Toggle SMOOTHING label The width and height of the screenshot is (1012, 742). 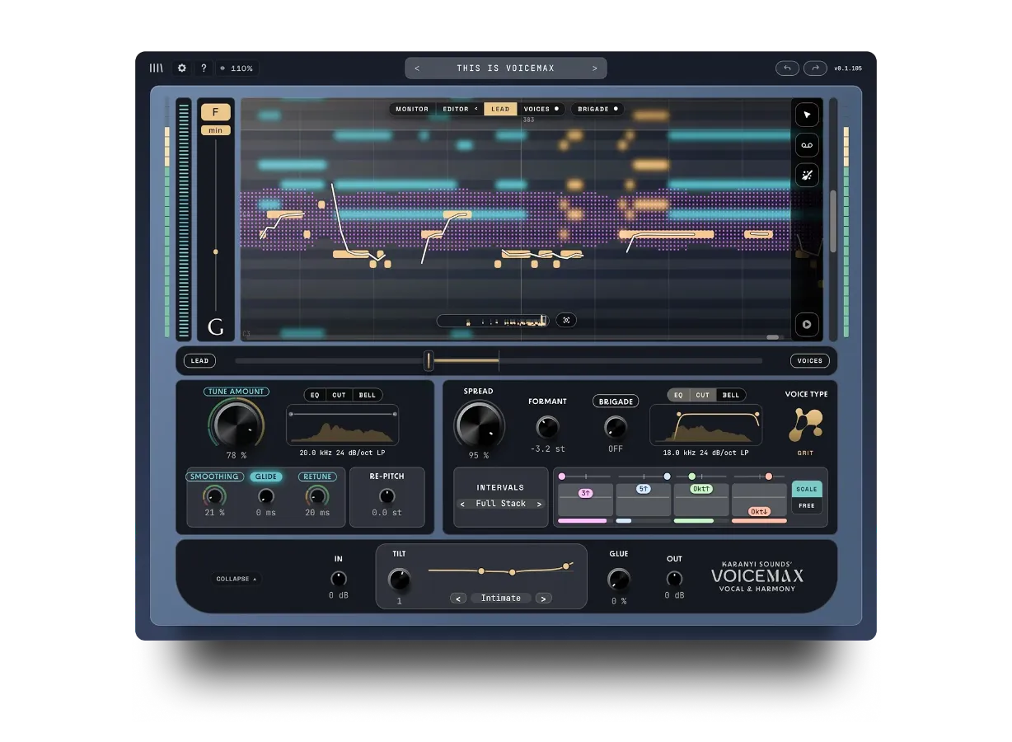point(214,477)
